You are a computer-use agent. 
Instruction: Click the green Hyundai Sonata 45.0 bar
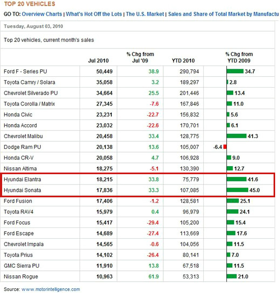(x=238, y=190)
